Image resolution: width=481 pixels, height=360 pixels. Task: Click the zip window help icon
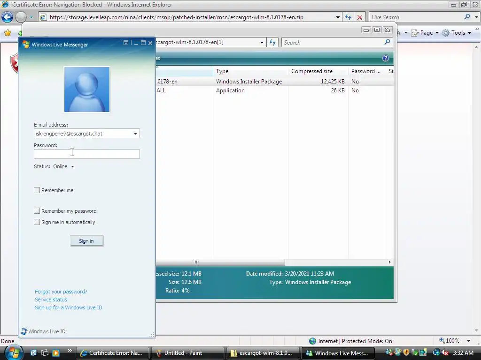click(386, 58)
